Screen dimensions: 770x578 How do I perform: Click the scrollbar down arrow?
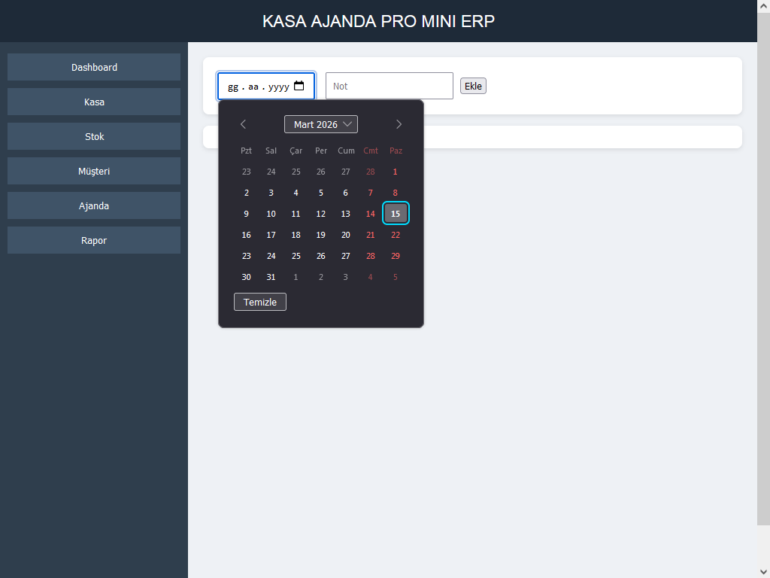pyautogui.click(x=763, y=570)
